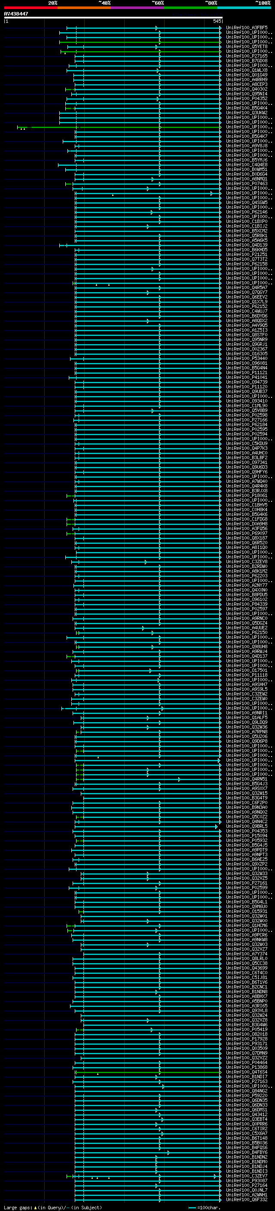Screen dimensions: 275x1211
Task: Select the UniRef100_A3RI65 label
Action: pos(247,1006)
